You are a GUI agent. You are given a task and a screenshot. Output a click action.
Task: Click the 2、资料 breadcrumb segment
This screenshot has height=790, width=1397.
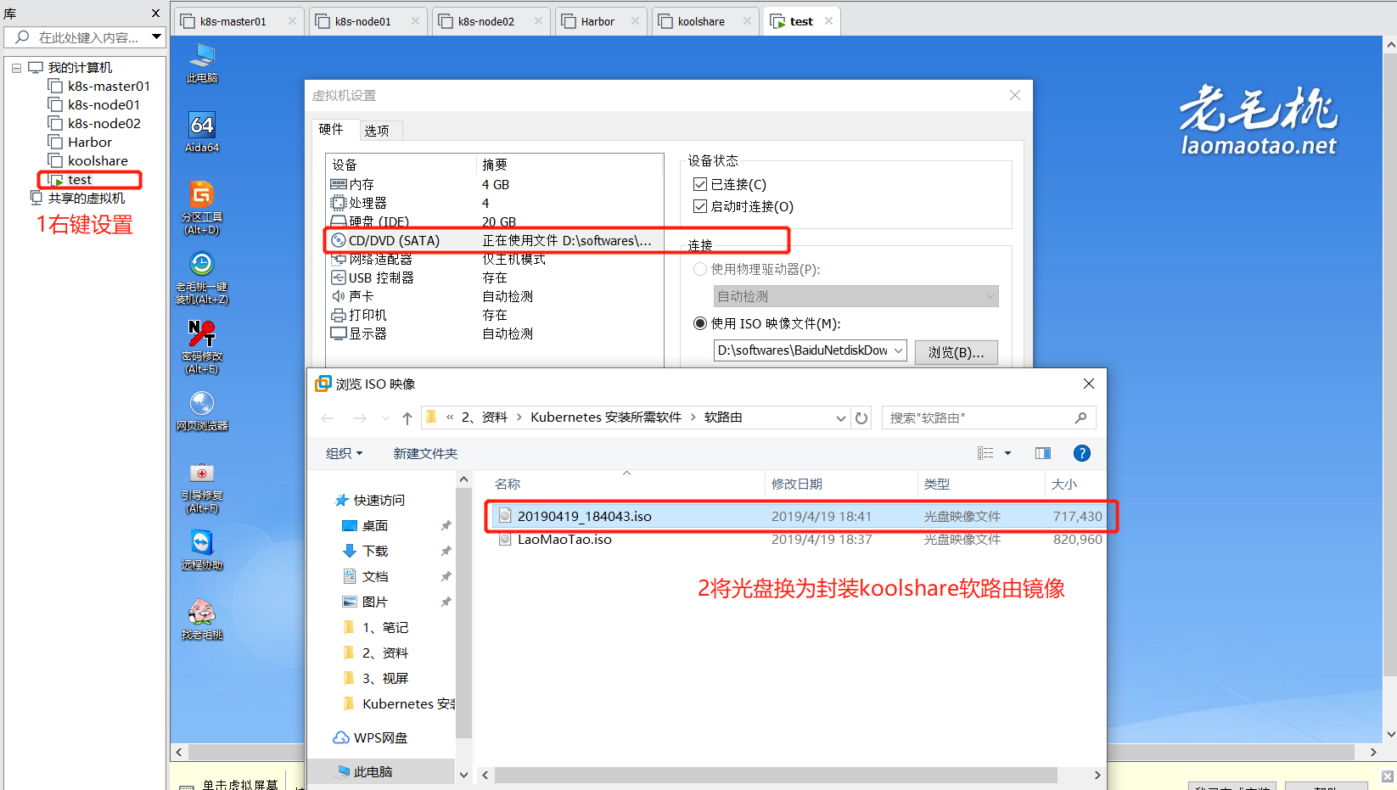(485, 417)
